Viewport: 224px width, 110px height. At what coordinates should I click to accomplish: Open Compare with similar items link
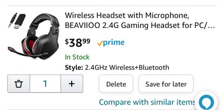click(147, 102)
